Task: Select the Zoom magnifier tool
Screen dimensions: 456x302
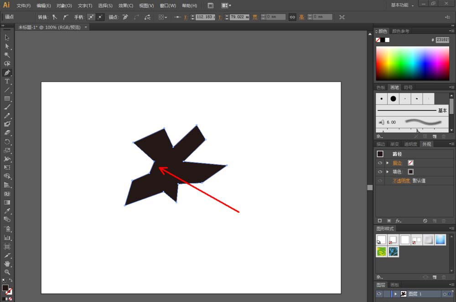Action: (x=7, y=272)
